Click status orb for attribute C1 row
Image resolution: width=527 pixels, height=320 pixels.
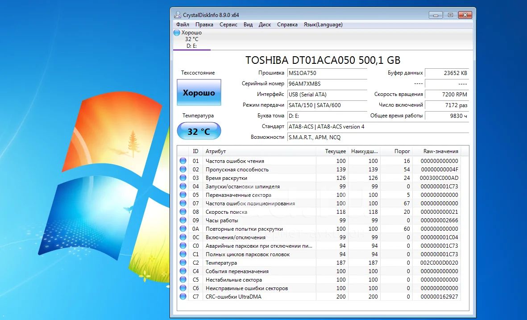click(183, 254)
